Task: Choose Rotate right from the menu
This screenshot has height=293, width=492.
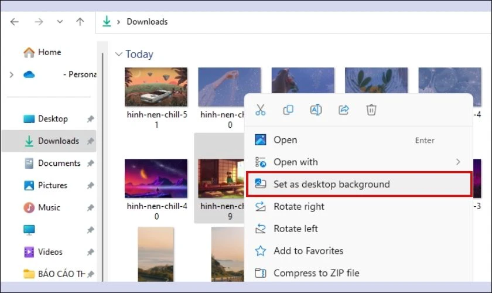Action: point(299,206)
